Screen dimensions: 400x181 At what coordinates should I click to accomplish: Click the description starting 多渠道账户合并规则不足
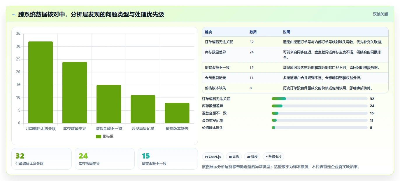pyautogui.click(x=322, y=78)
